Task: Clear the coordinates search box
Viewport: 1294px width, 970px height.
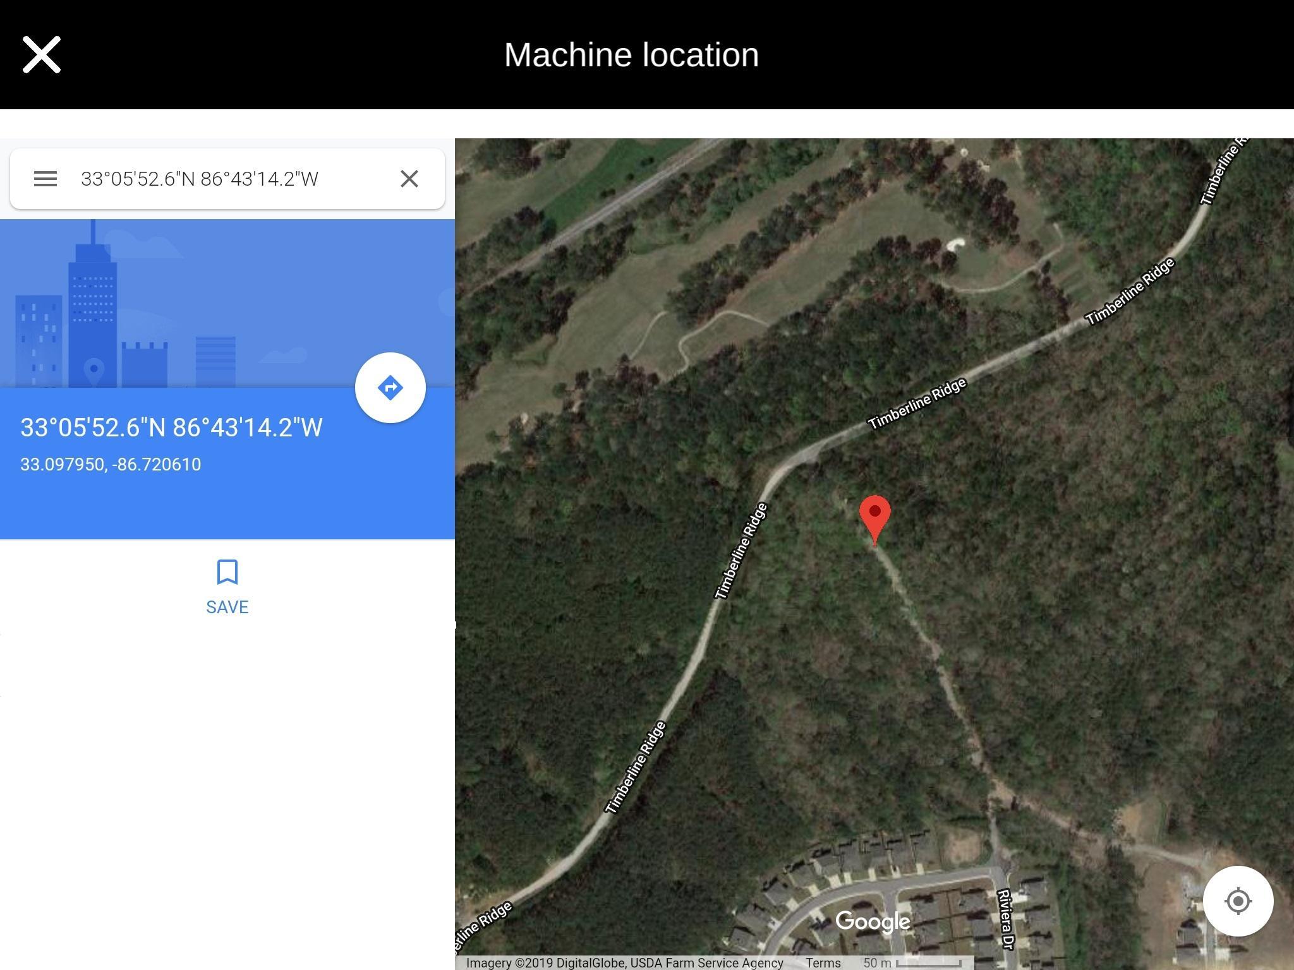Action: [x=409, y=179]
